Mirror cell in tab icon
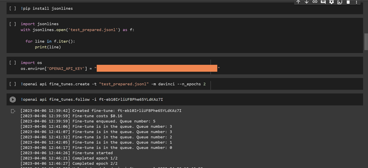368x168 pixels. click(x=340, y=2)
